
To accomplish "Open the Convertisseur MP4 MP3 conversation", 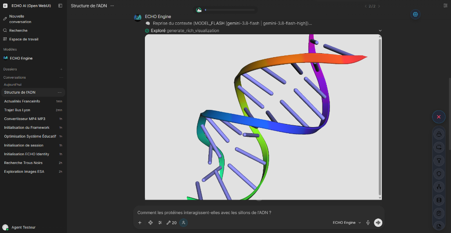I will tap(33, 119).
